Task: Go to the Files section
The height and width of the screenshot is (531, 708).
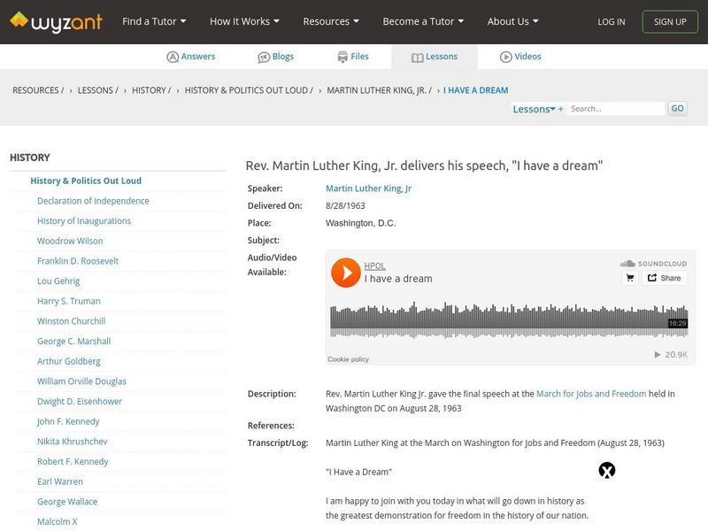Action: coord(353,57)
